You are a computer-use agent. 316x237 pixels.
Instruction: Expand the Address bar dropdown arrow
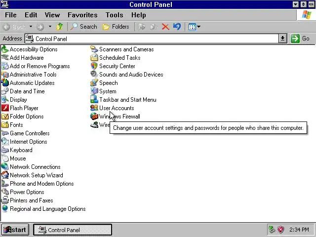tap(283, 39)
